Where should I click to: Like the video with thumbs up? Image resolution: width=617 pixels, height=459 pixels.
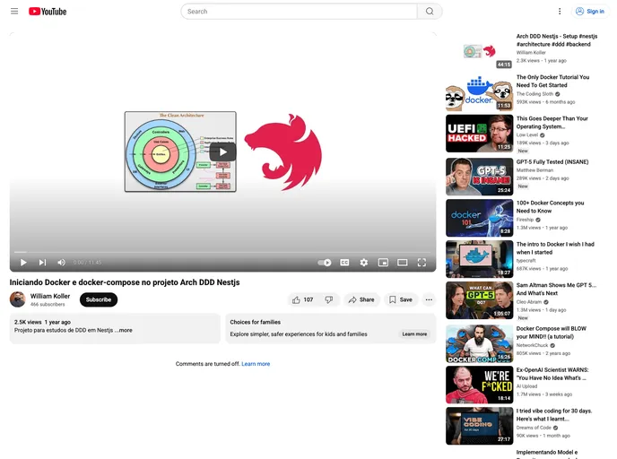click(x=302, y=299)
